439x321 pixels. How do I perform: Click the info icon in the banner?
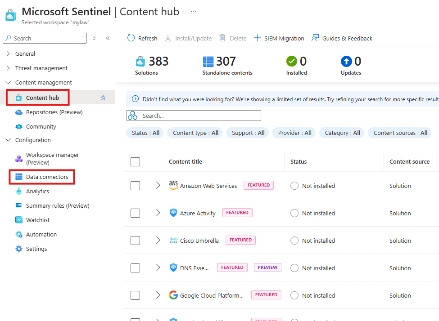pyautogui.click(x=135, y=99)
